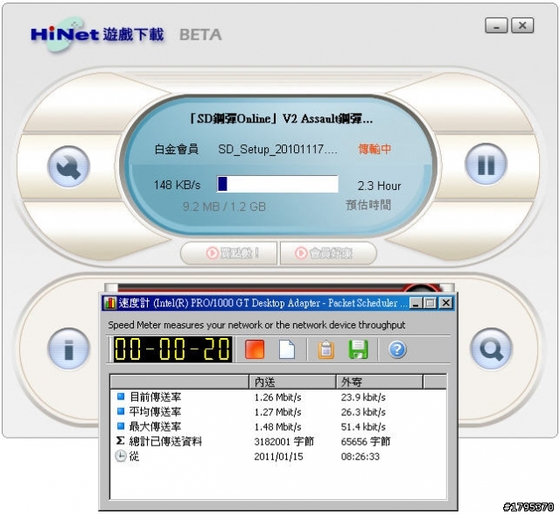The width and height of the screenshot is (560, 514).
Task: Click the Speed Meter title bar chart icon
Action: (109, 303)
